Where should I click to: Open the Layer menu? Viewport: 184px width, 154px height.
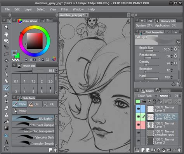28,9
